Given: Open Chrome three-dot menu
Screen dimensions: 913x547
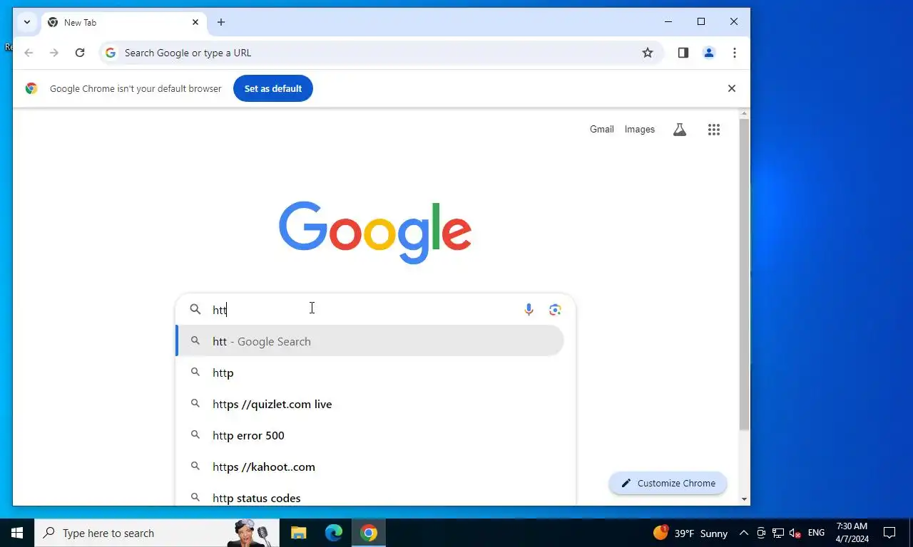Looking at the screenshot, I should pyautogui.click(x=735, y=53).
